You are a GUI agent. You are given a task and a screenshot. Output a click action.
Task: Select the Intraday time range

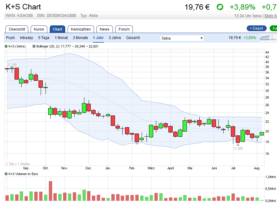click(x=26, y=38)
